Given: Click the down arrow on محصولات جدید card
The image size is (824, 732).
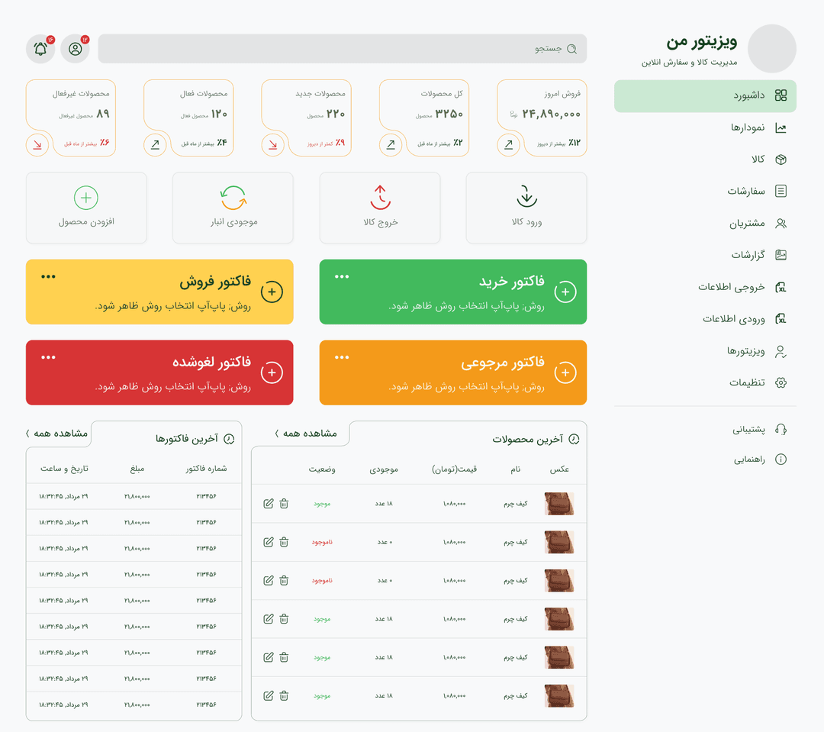Looking at the screenshot, I should tap(272, 144).
